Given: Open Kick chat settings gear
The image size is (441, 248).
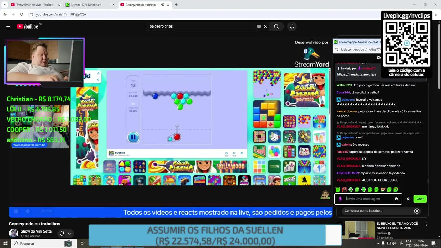Looking at the screenshot, I should [x=408, y=199].
